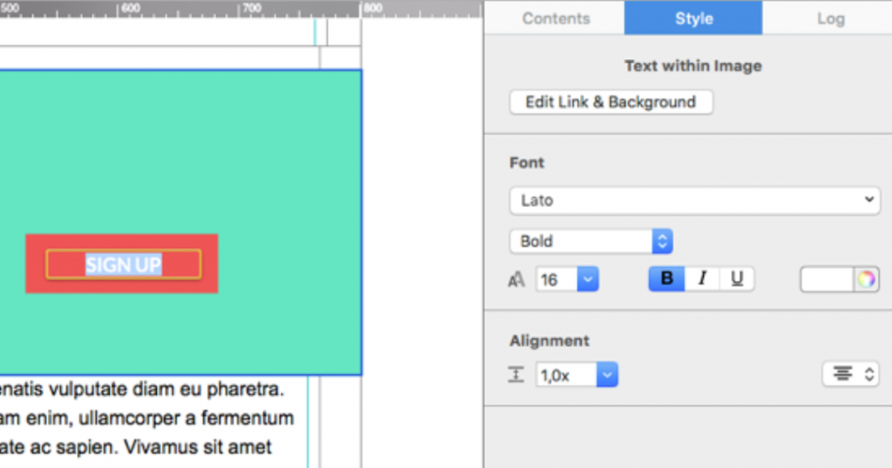Expand the font size dropdown arrow

click(588, 279)
